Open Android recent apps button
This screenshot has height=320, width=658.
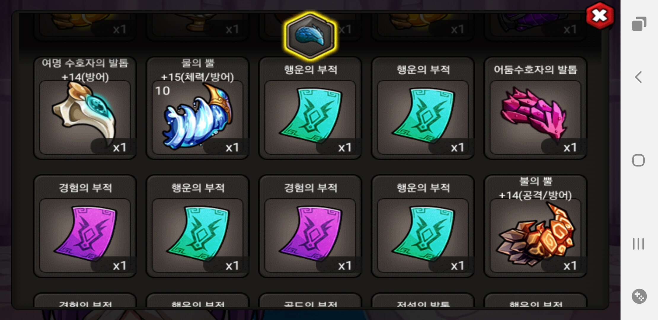click(x=638, y=244)
